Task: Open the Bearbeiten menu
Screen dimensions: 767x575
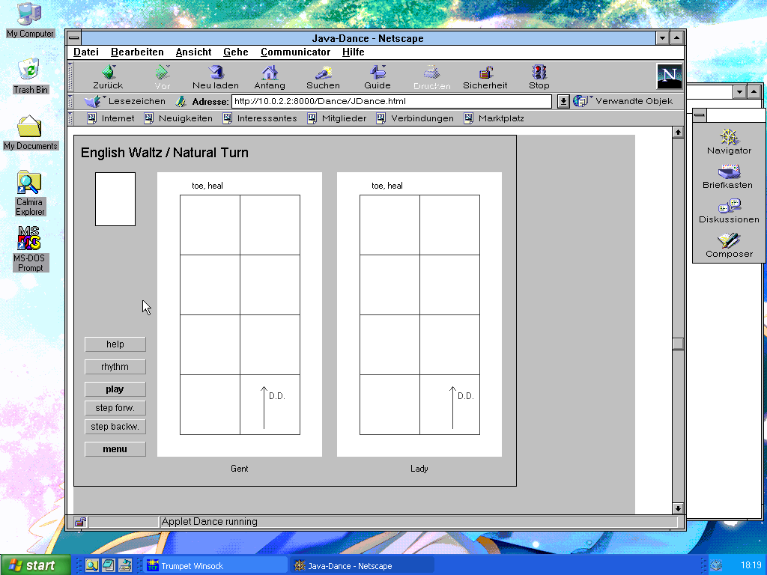Action: pyautogui.click(x=137, y=52)
